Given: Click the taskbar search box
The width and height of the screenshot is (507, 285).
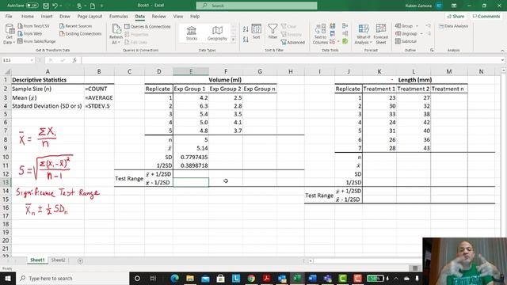Looking at the screenshot, I should 72,278.
